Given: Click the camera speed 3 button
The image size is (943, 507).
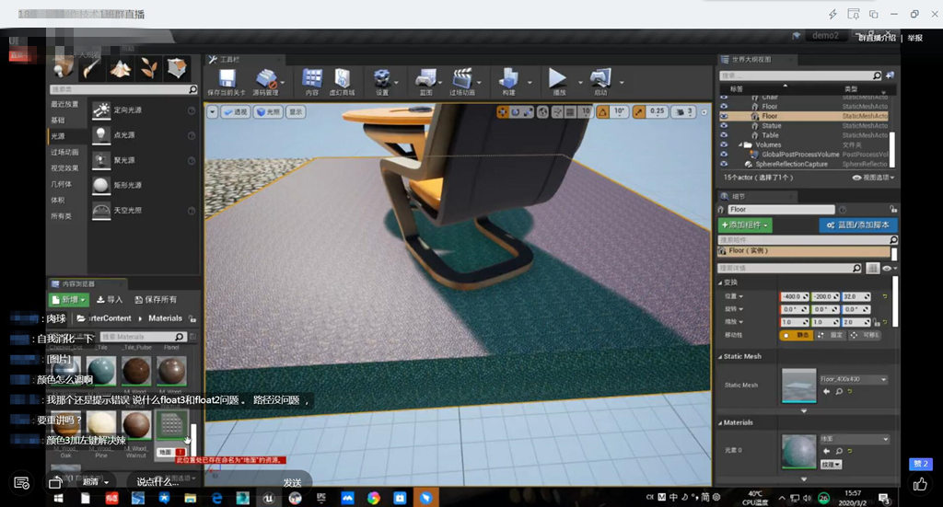Looking at the screenshot, I should tap(684, 111).
